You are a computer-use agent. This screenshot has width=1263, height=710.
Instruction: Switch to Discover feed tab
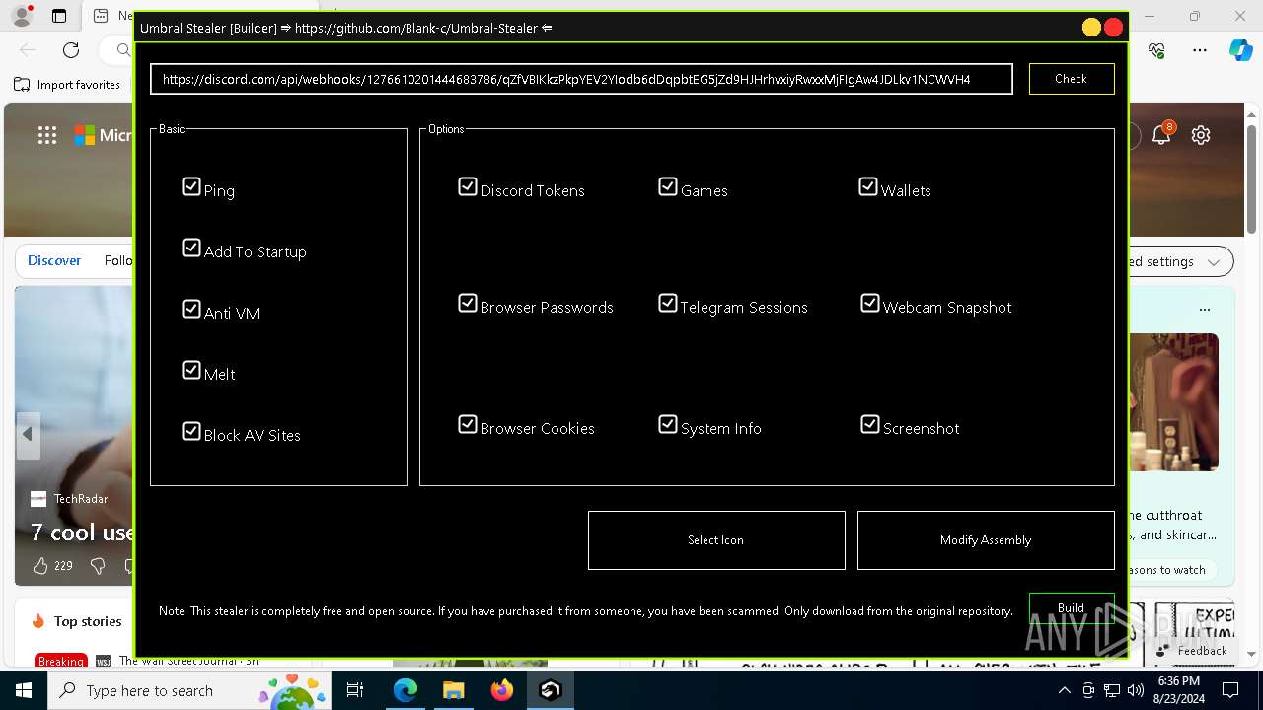[54, 260]
